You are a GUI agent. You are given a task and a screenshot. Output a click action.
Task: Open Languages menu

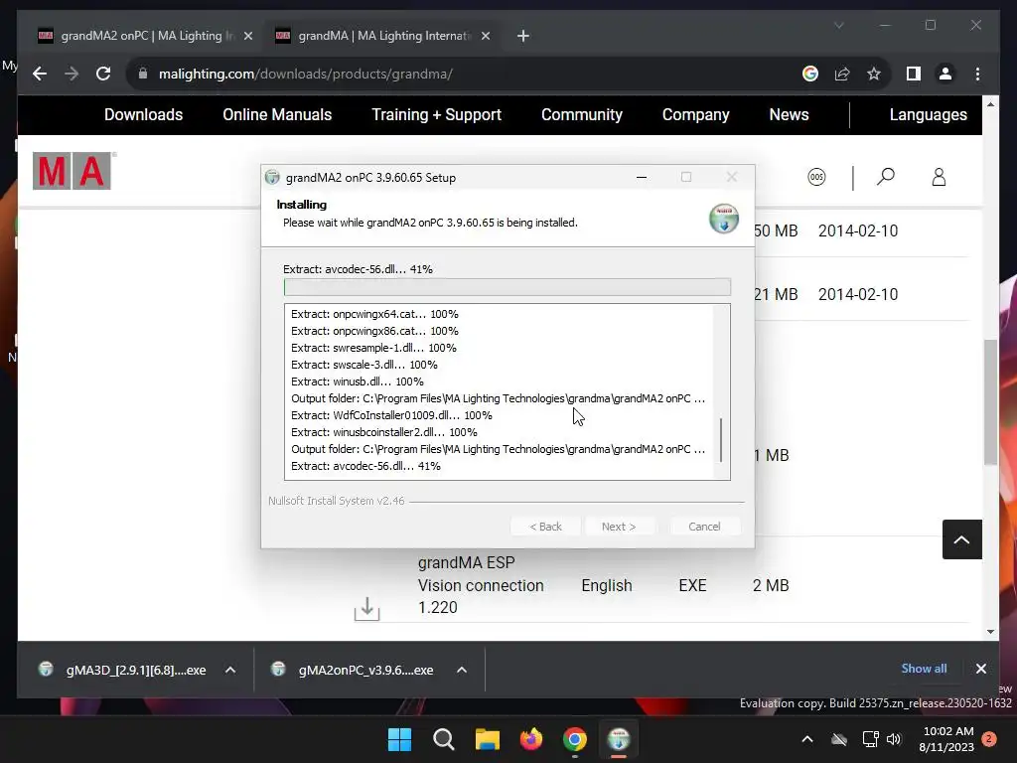pyautogui.click(x=929, y=115)
